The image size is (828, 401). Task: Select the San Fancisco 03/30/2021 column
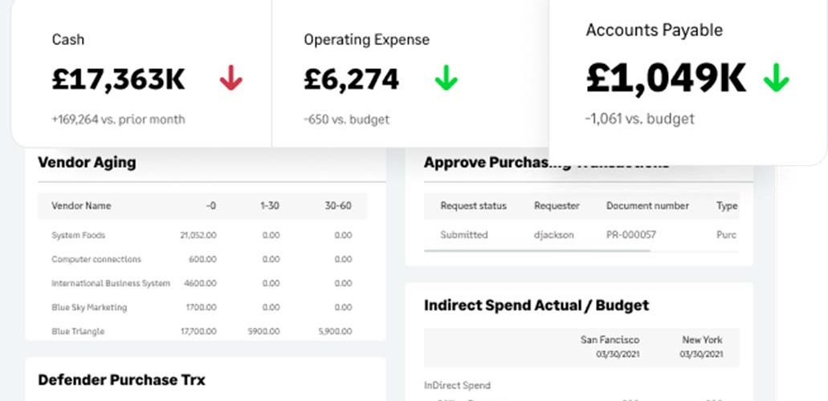pos(610,346)
